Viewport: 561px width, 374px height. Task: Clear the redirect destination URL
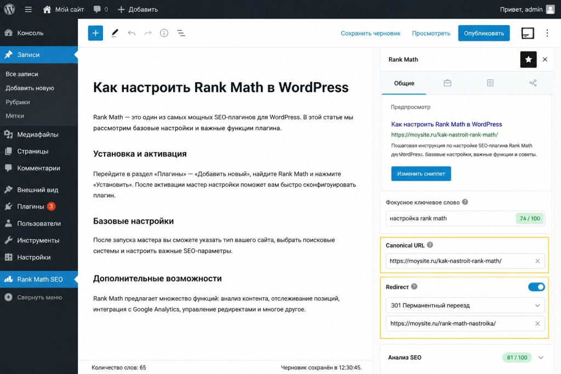pos(537,324)
